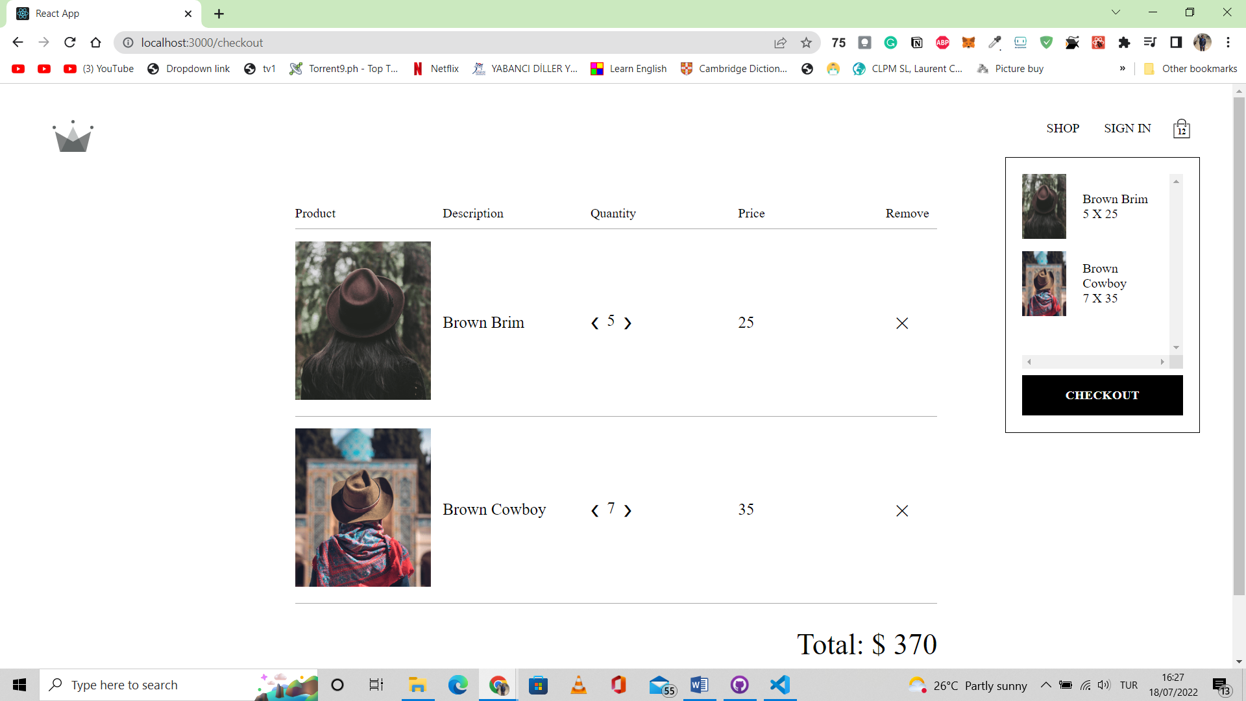Click the Brown Cowboy product image
The height and width of the screenshot is (701, 1246).
tap(363, 508)
